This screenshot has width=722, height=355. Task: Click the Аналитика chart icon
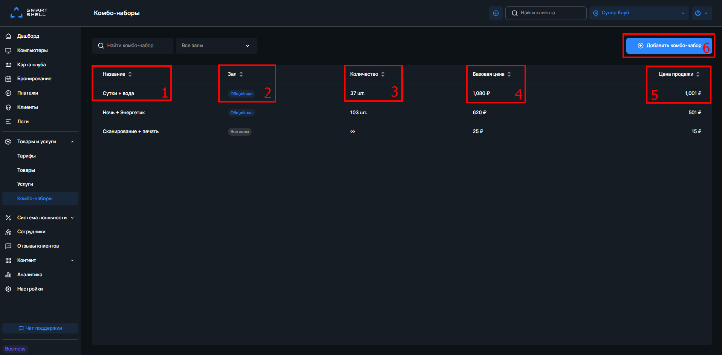point(8,275)
